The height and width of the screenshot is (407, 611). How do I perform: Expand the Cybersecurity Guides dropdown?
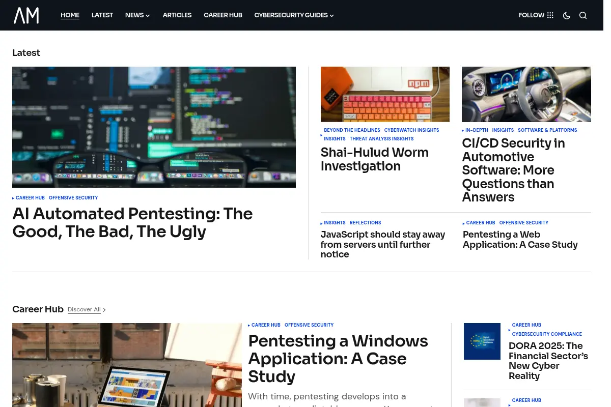pos(294,15)
